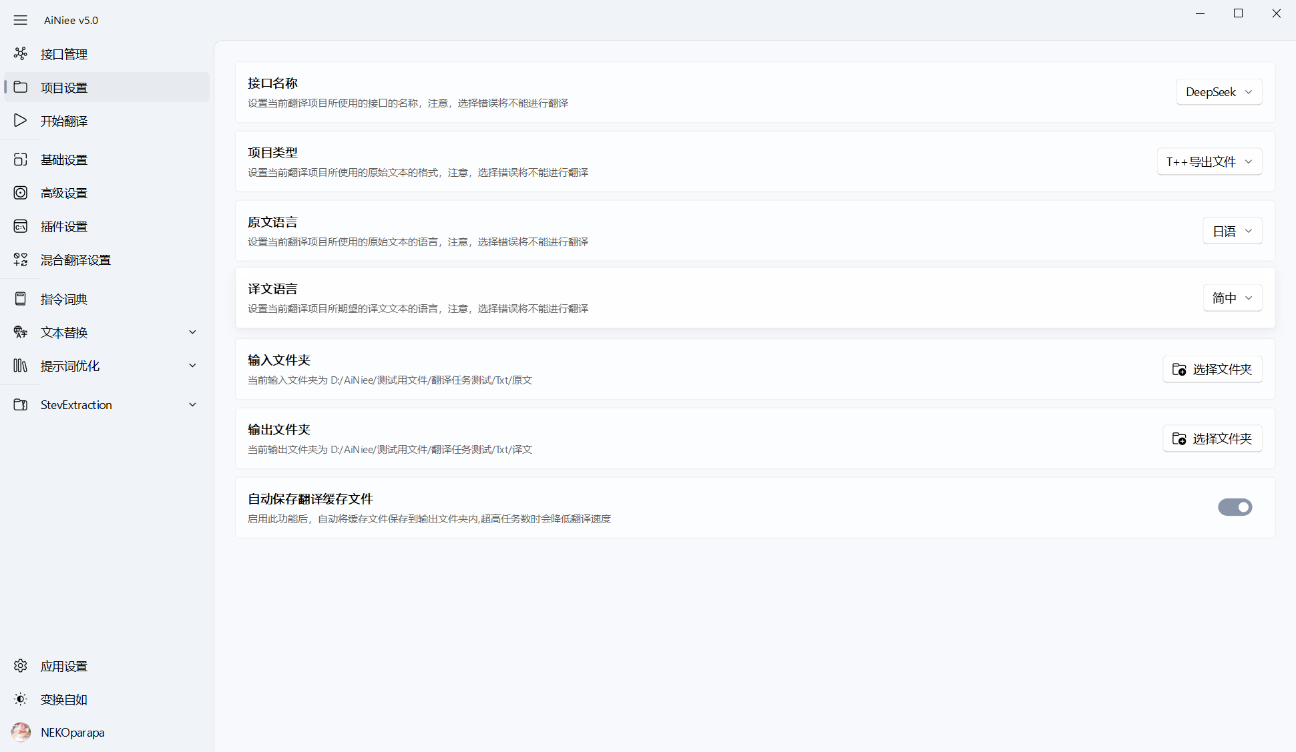Open the 日语 source language dropdown
This screenshot has height=752, width=1296.
click(x=1232, y=231)
